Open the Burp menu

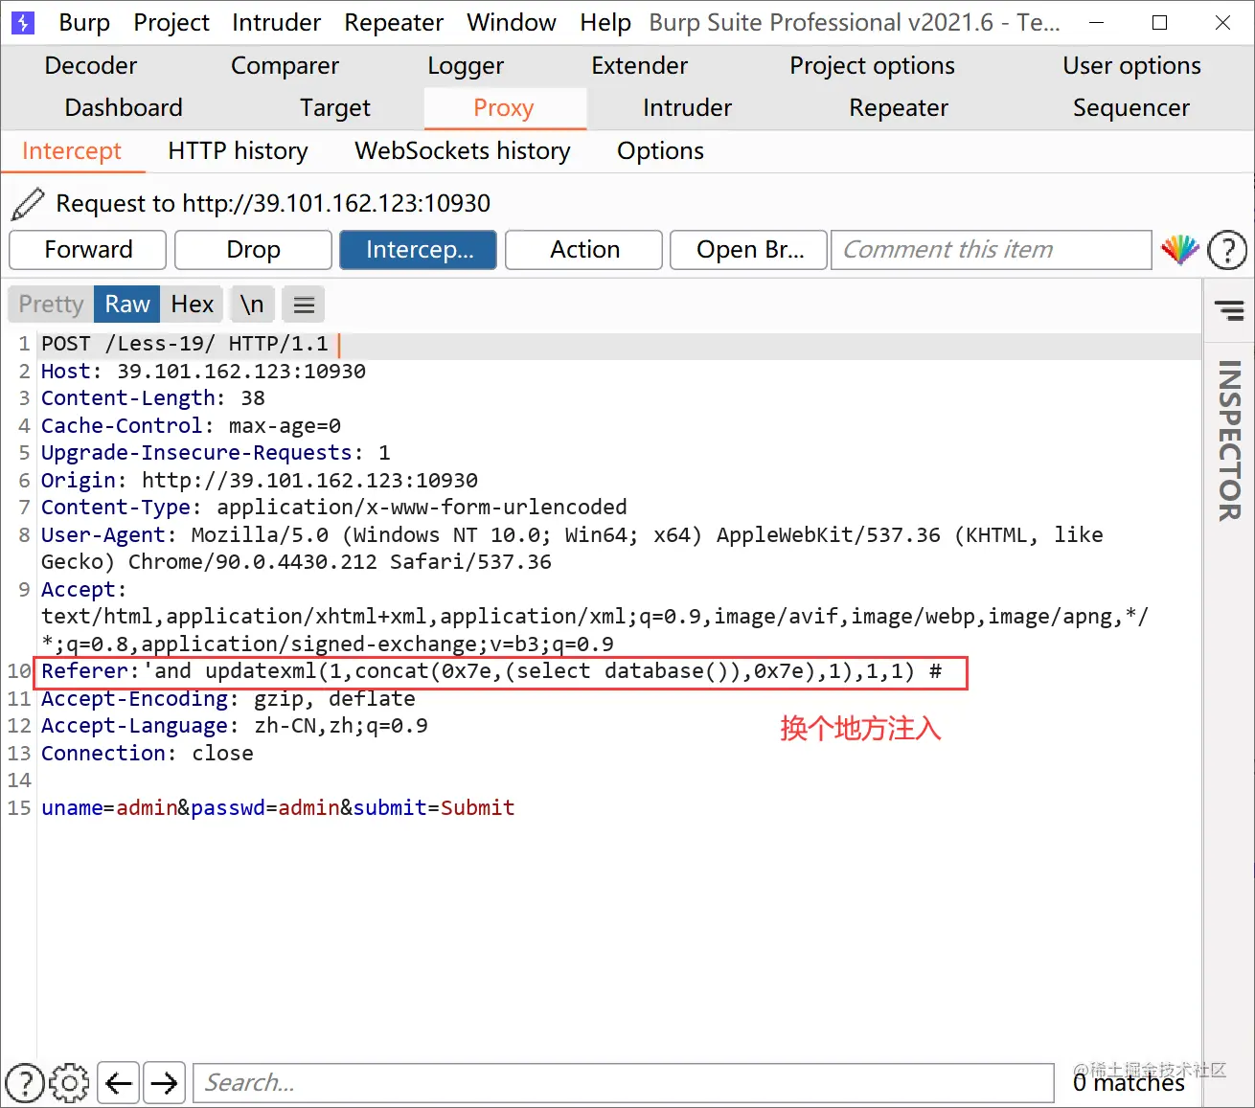84,22
